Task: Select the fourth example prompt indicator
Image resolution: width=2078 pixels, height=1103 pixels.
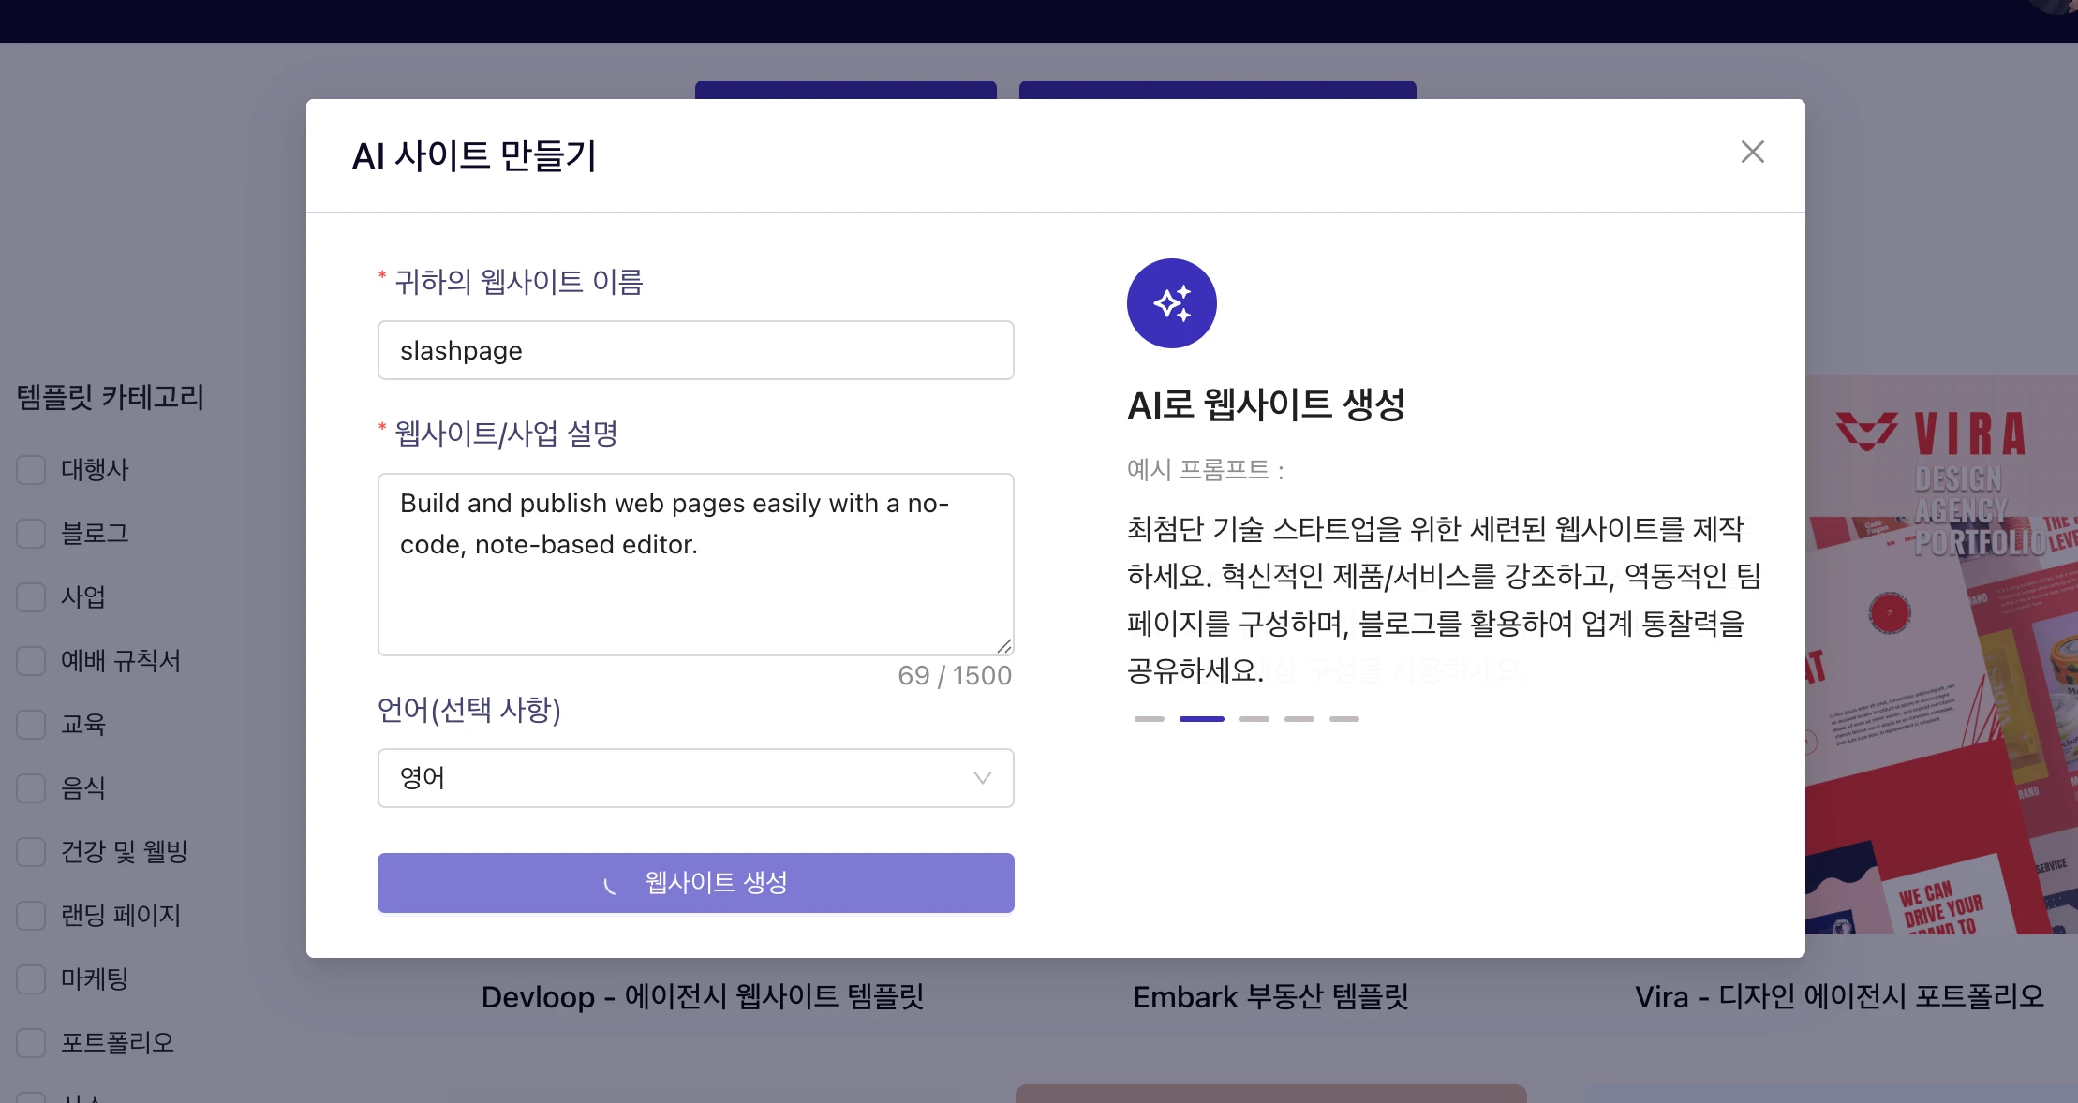Action: 1299,719
